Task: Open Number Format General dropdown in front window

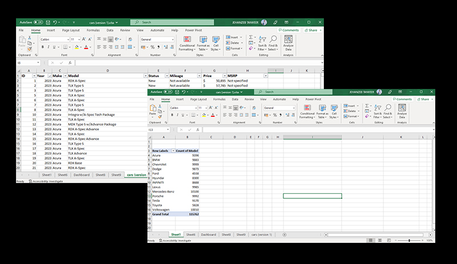Action: coord(294,108)
